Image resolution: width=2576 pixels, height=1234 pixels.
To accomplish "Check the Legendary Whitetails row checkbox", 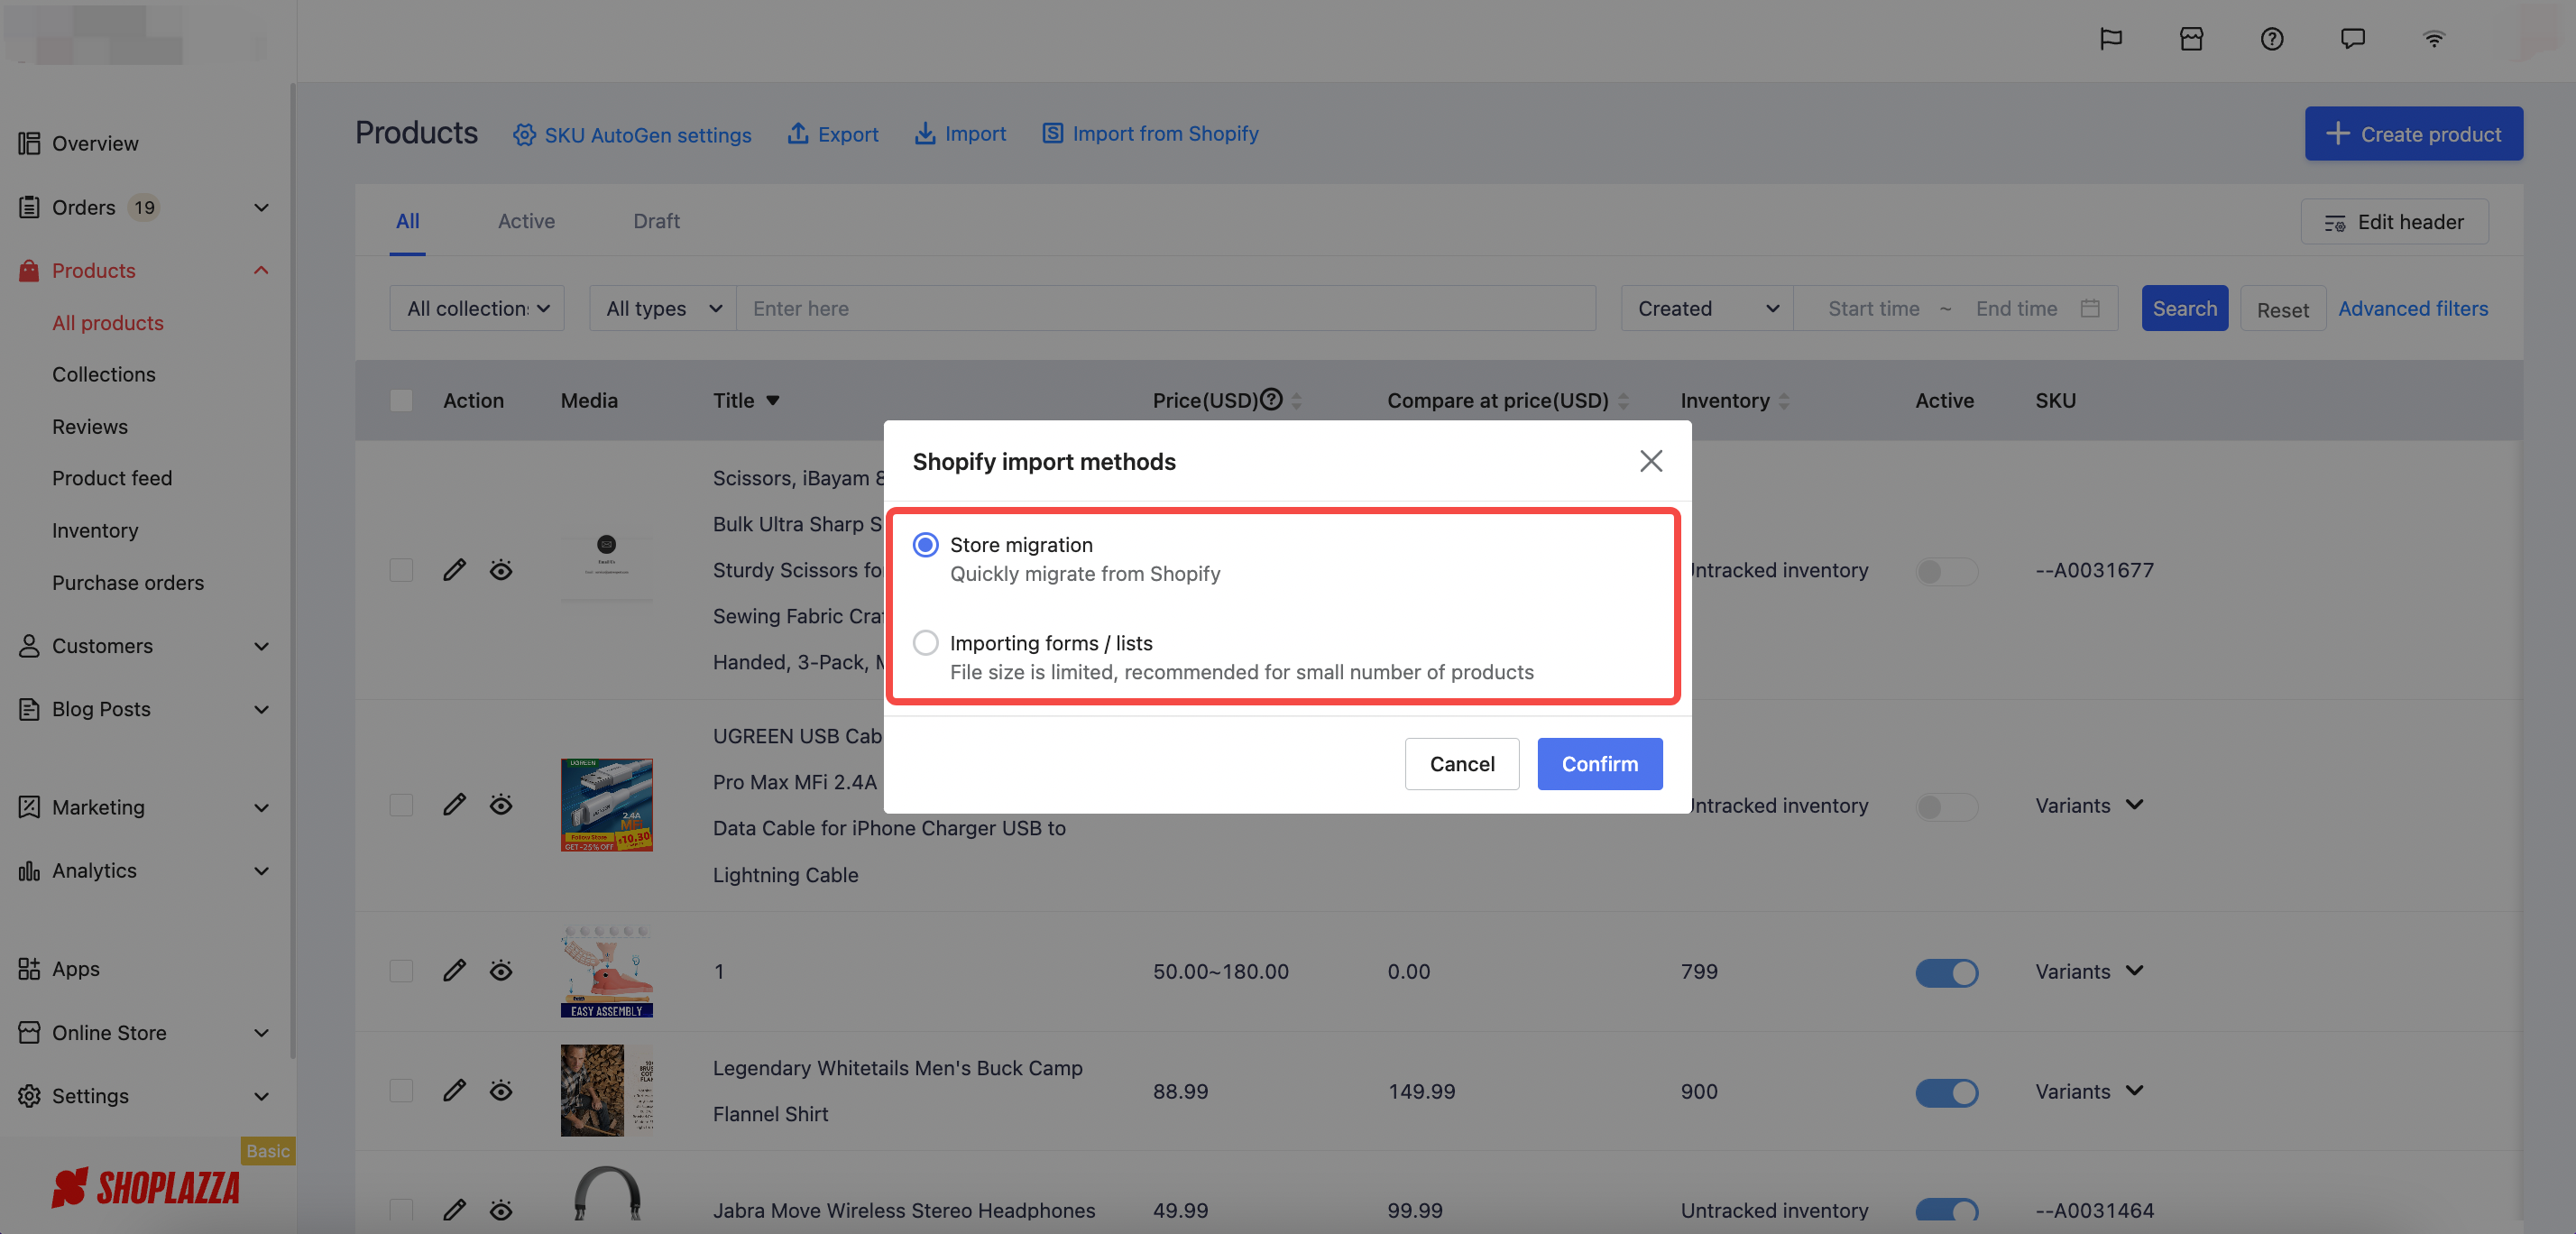I will pos(401,1090).
